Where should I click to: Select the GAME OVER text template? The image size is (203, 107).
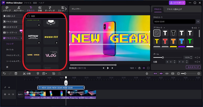(33, 55)
